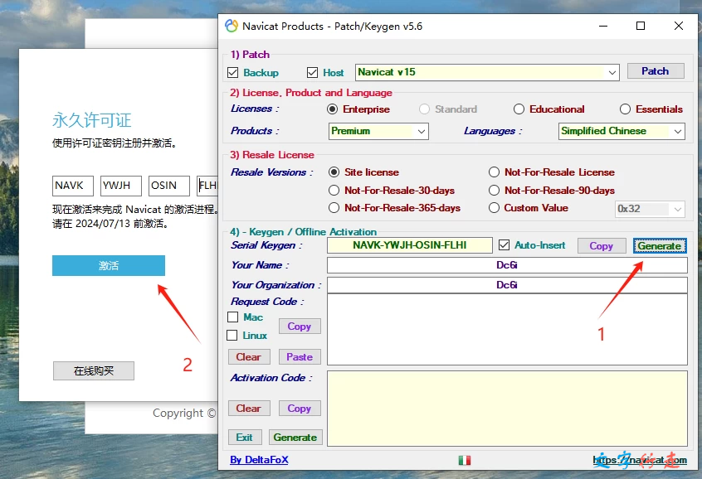Choose the Not-For-Resale-365-days option
The width and height of the screenshot is (702, 479).
click(x=334, y=208)
